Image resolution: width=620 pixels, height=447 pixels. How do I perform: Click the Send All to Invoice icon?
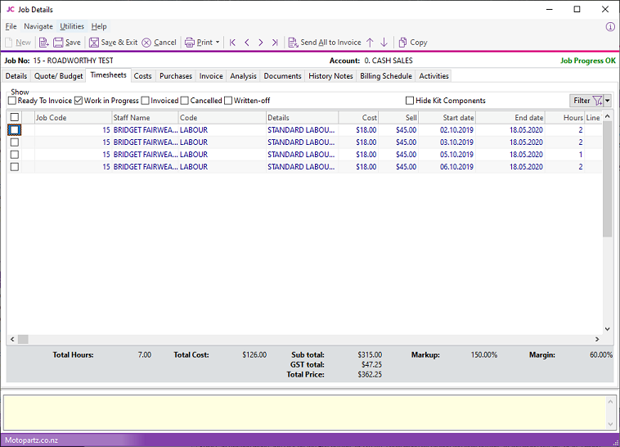point(294,43)
